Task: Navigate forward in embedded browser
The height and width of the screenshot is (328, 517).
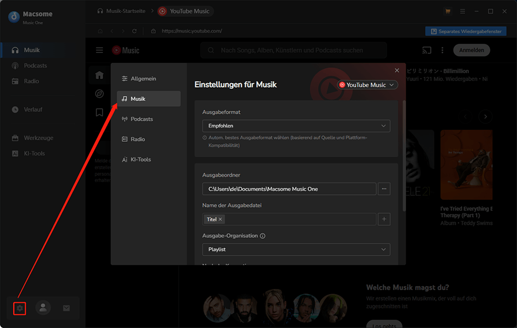Action: pyautogui.click(x=123, y=31)
